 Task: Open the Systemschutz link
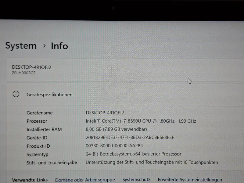(136, 180)
